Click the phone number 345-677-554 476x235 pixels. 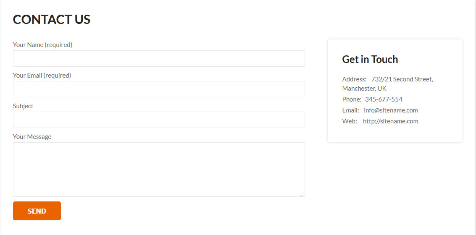tap(384, 99)
